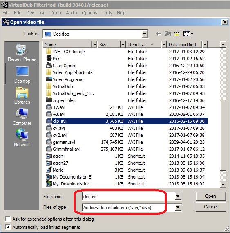Open the Go menu
Image resolution: width=230 pixels, height=233 pixels.
click(x=43, y=13)
